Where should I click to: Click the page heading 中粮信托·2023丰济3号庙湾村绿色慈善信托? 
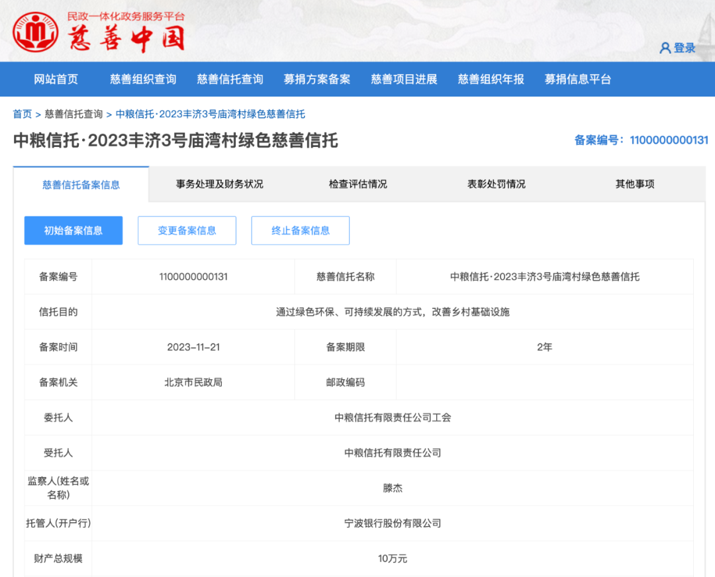click(175, 140)
